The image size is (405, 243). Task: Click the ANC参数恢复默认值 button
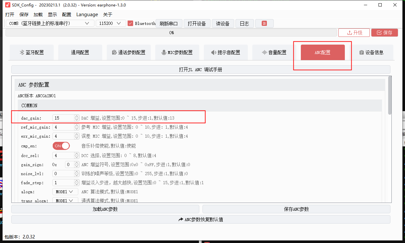point(201,219)
